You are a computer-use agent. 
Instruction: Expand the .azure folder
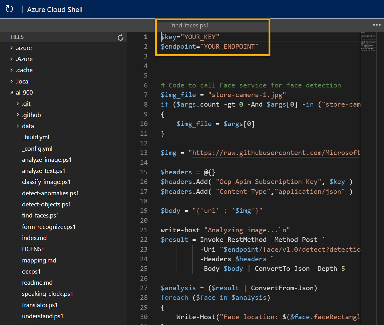point(12,48)
